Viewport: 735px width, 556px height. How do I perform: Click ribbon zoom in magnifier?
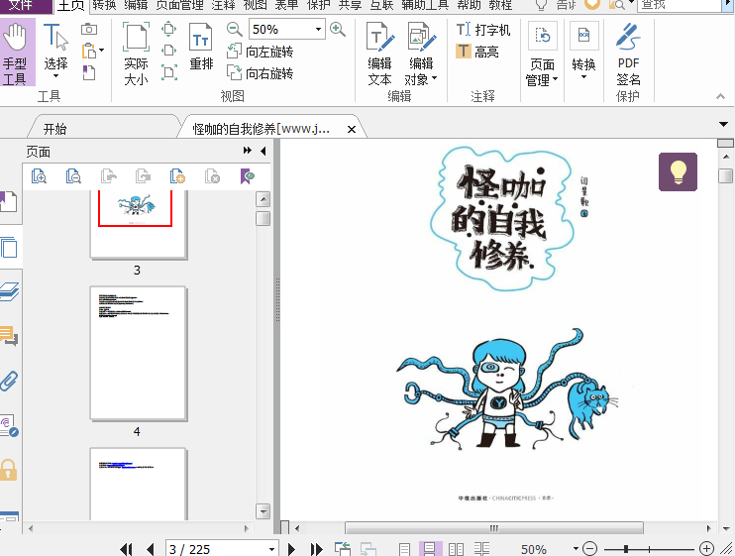(338, 29)
